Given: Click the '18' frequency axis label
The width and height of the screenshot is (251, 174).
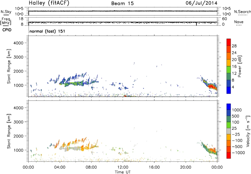Looking at the screenshot, I should point(21,19).
